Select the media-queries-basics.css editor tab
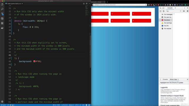Image resolution: width=189 pixels, height=106 pixels. coord(14,4)
